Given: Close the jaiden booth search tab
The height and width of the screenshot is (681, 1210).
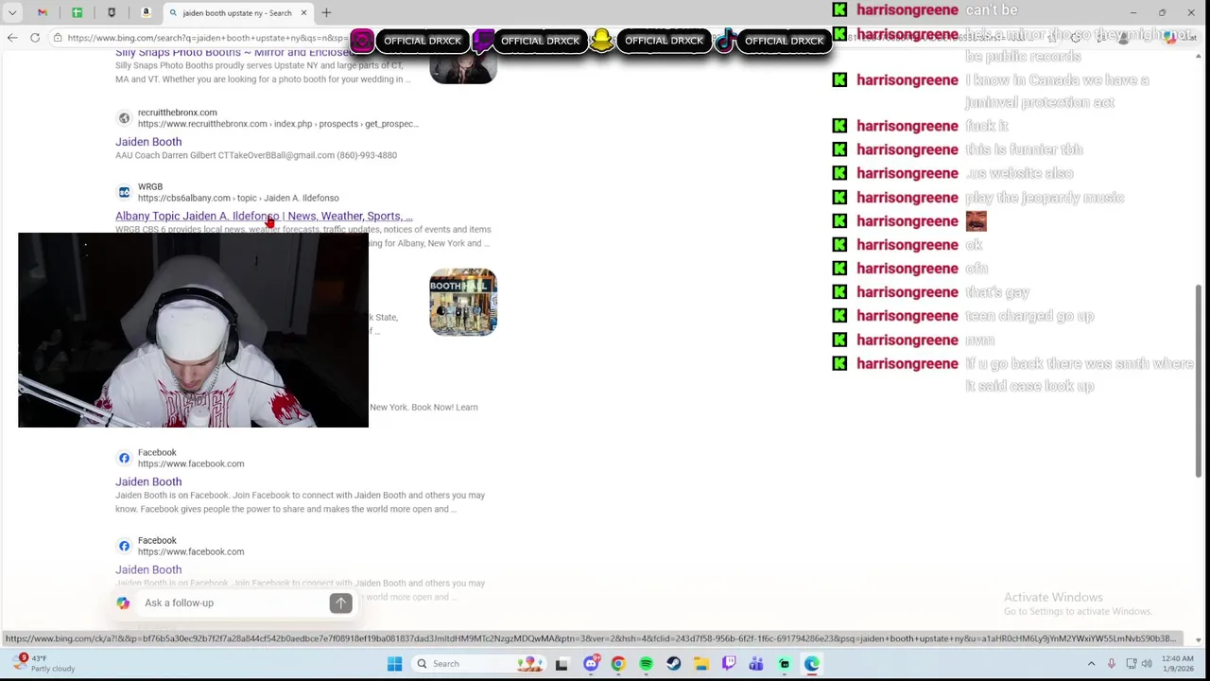Looking at the screenshot, I should (x=303, y=12).
